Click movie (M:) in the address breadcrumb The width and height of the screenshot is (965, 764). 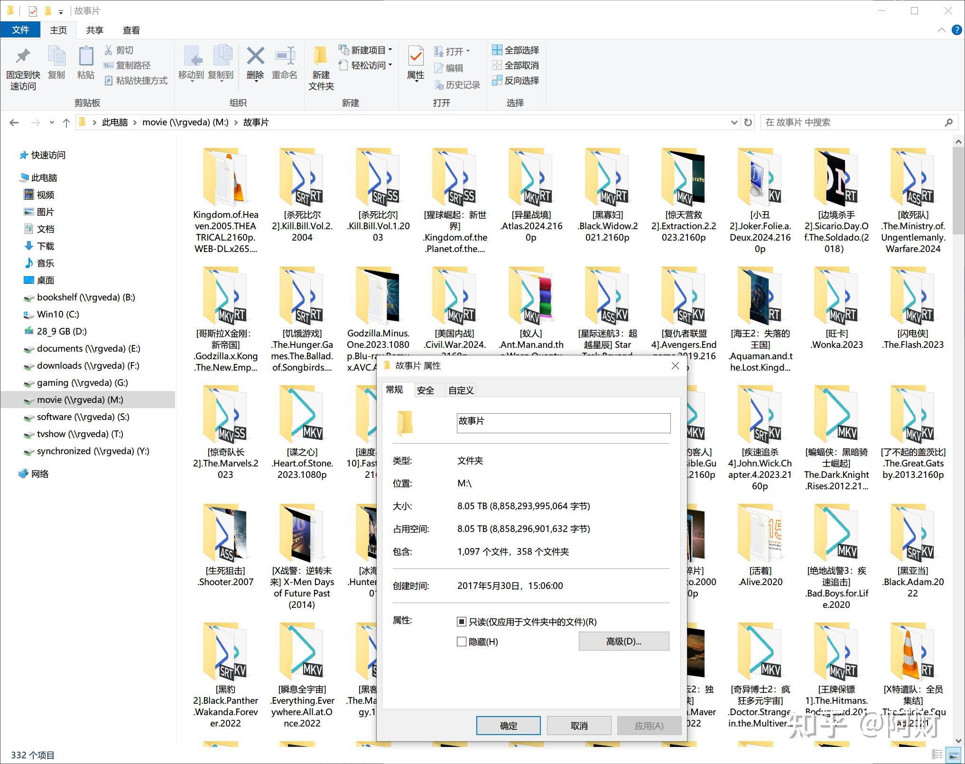pyautogui.click(x=186, y=122)
